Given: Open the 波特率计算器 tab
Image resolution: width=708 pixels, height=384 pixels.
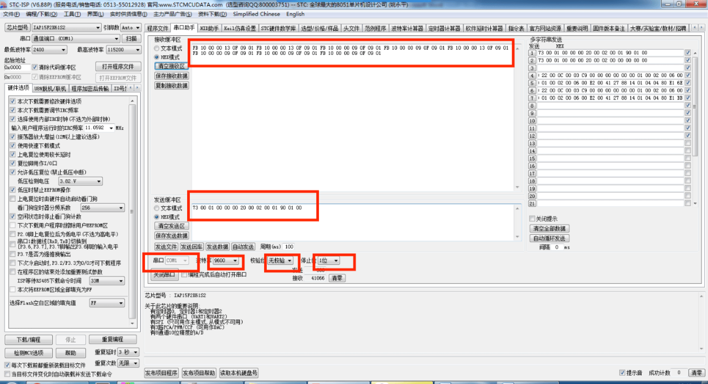Looking at the screenshot, I should click(x=407, y=28).
